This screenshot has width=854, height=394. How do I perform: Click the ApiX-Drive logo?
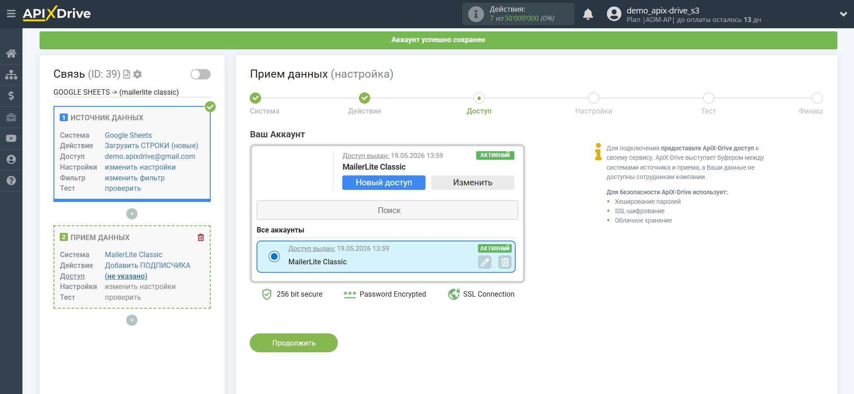[x=57, y=13]
